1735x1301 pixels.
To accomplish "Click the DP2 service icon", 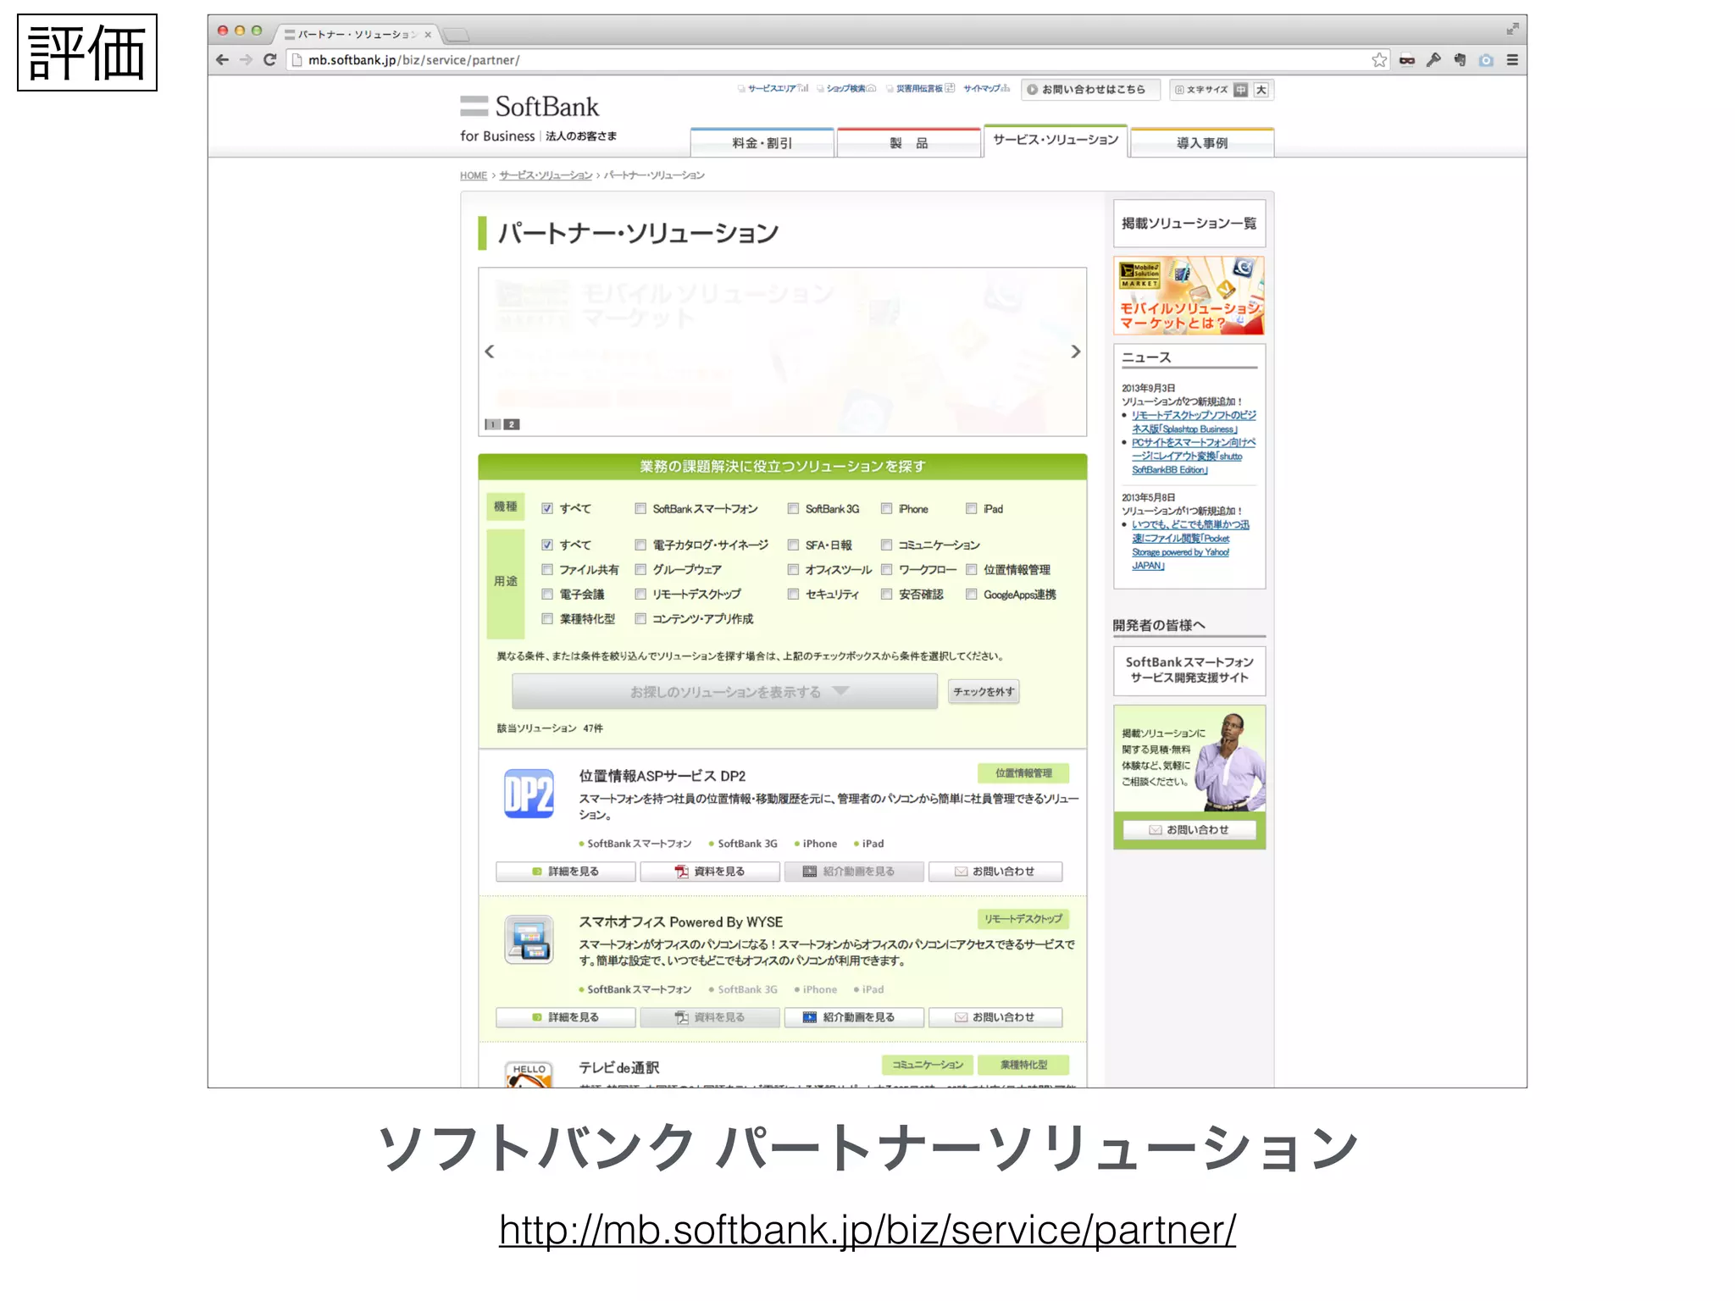I will (529, 794).
